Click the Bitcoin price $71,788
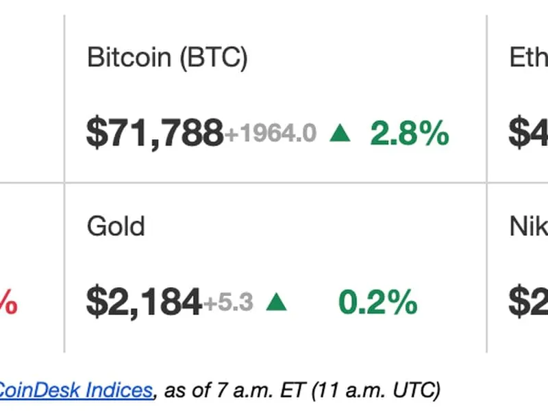 tap(155, 133)
